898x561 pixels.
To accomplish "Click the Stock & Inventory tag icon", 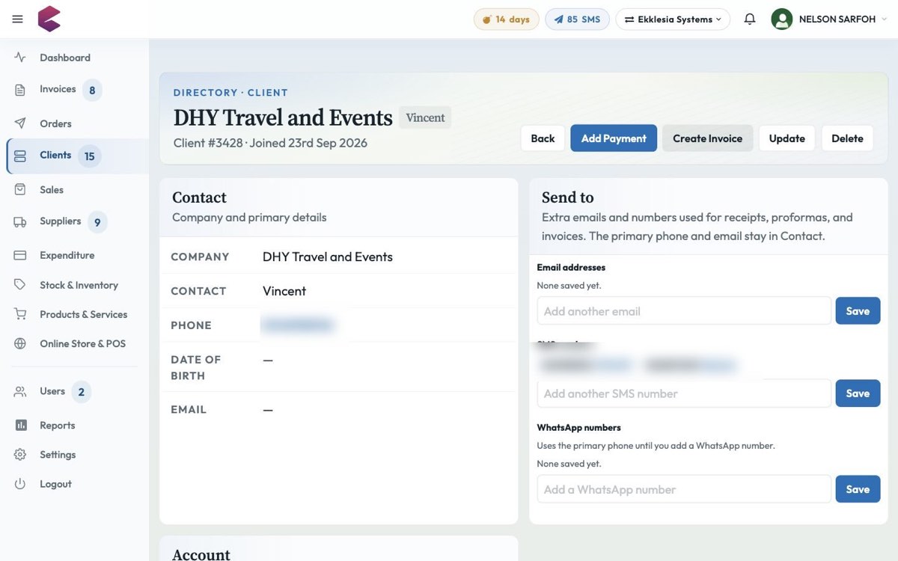I will [20, 285].
